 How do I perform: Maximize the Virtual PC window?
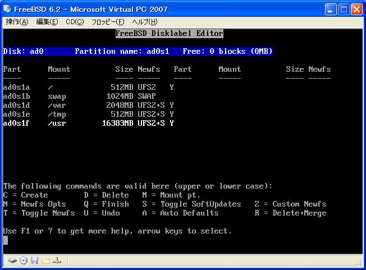[344, 10]
